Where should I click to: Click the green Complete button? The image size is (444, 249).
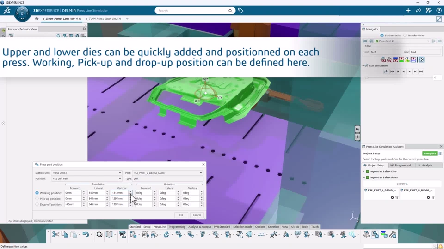tap(430, 154)
